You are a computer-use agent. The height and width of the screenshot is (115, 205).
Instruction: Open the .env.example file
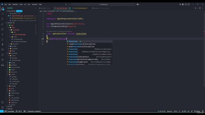coord(15,98)
